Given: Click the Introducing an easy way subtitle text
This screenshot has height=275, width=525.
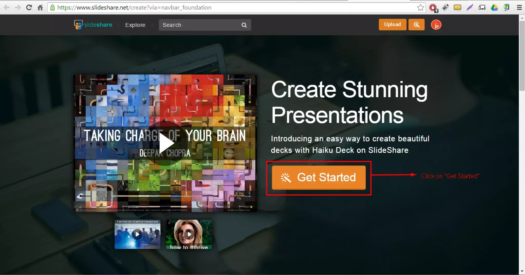Looking at the screenshot, I should pyautogui.click(x=350, y=144).
